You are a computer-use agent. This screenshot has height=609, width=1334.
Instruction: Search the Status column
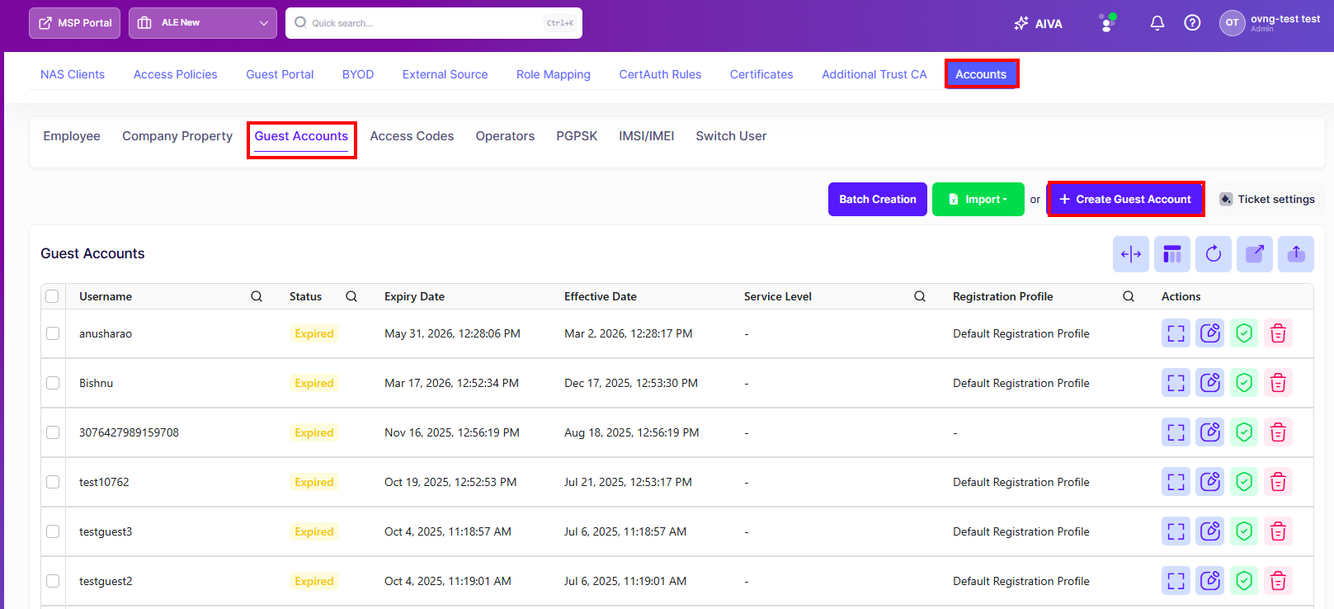[351, 296]
